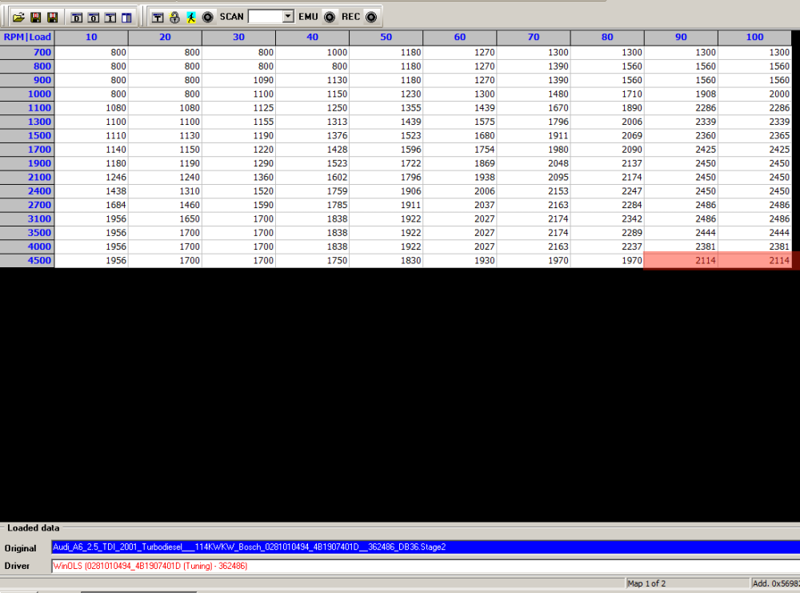The image size is (800, 593).
Task: Select cell 1438 in the 2400 RPM row
Action: (91, 191)
